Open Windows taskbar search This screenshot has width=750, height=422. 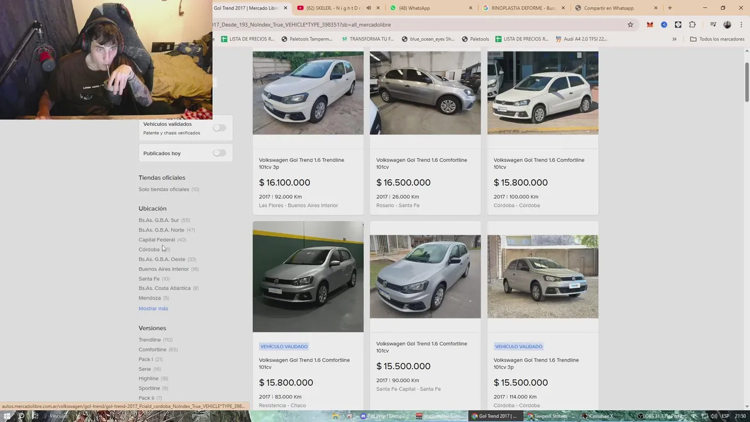(21, 416)
